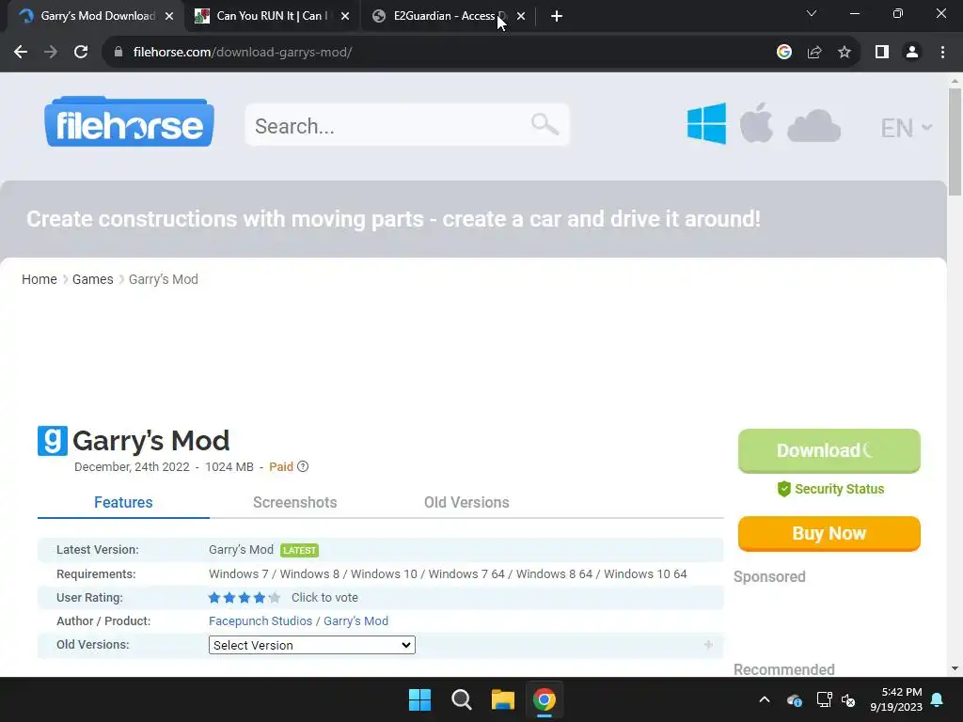This screenshot has width=963, height=722.
Task: Click the share page icon
Action: (814, 53)
